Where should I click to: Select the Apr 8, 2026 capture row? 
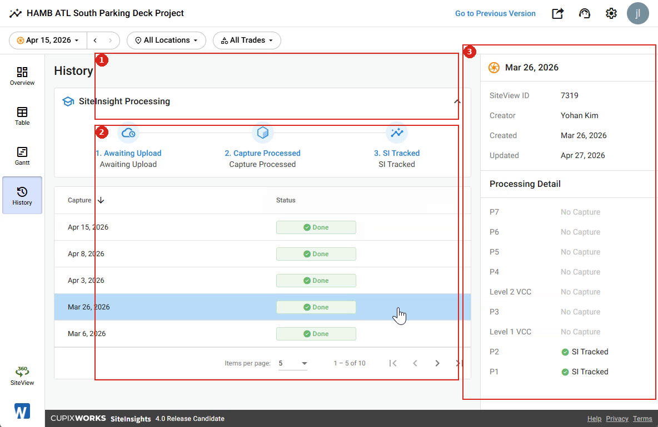[x=262, y=253]
